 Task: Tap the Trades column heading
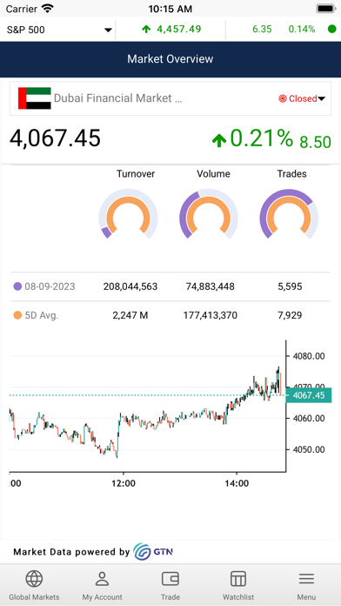[291, 174]
